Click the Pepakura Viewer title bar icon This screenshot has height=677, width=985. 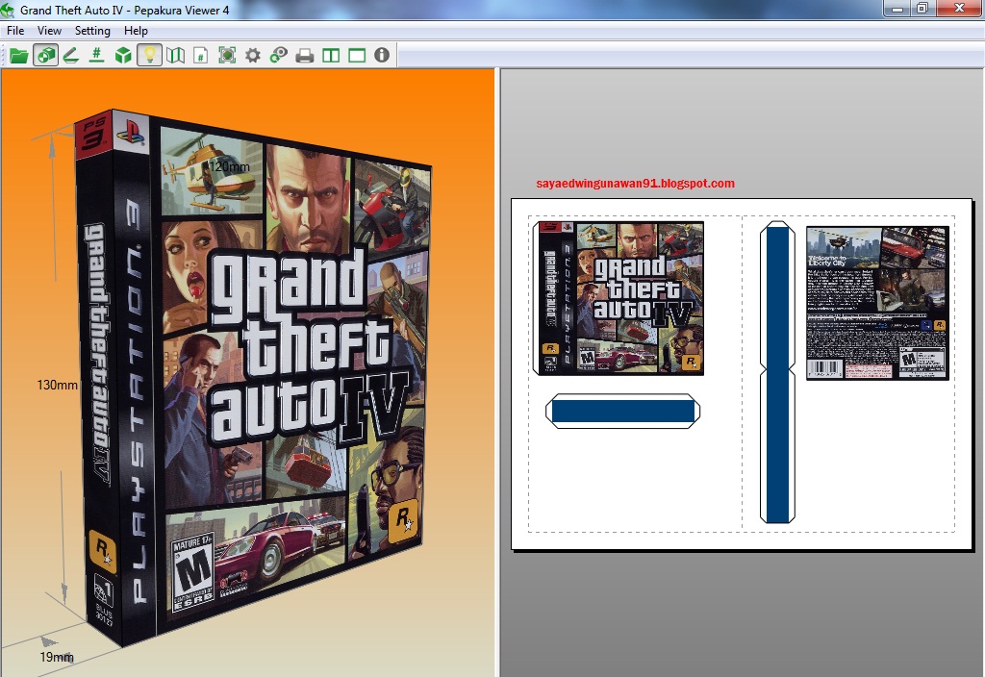pos(9,9)
